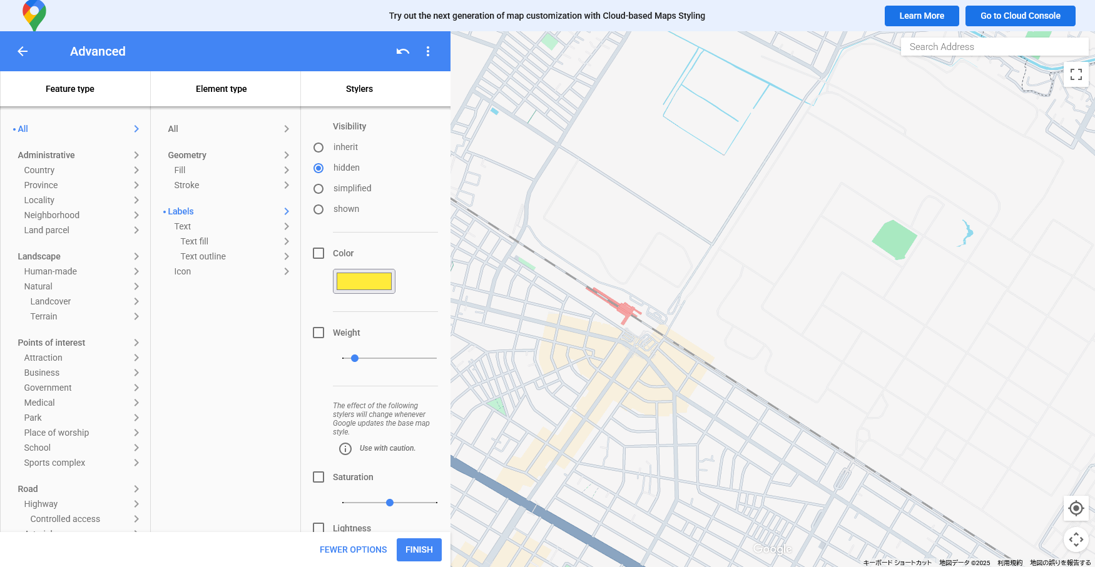The height and width of the screenshot is (567, 1095).
Task: Click the back arrow in Advanced header
Action: 23,51
